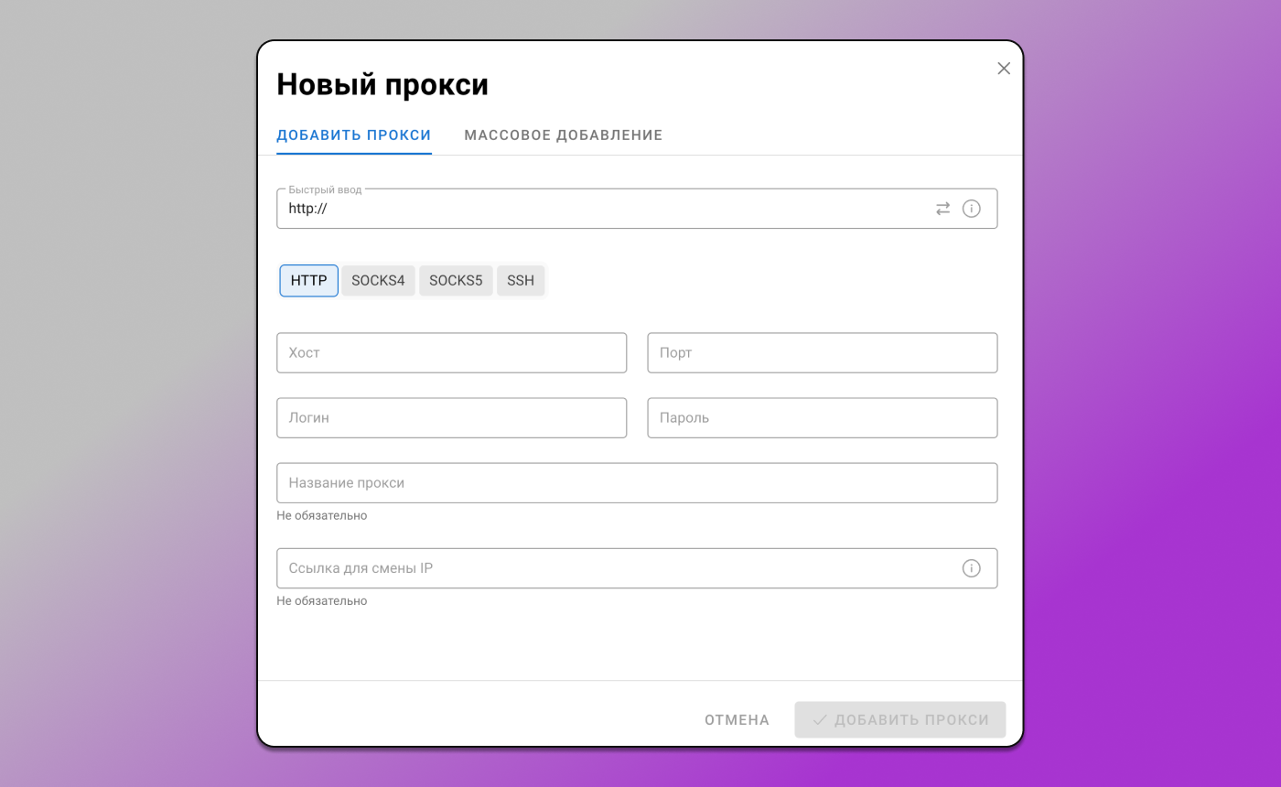Open the ДОБАВИТЬ ПРОКСИ tab

pyautogui.click(x=354, y=135)
